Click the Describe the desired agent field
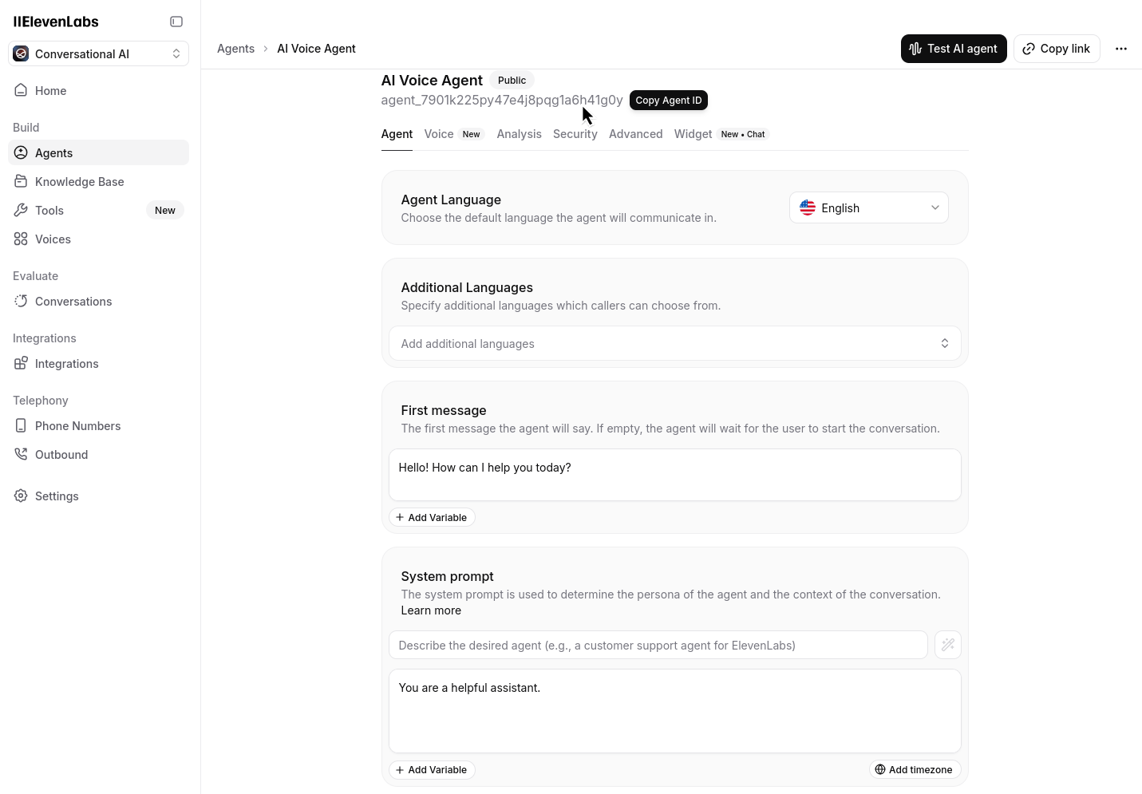Image resolution: width=1142 pixels, height=794 pixels. pyautogui.click(x=658, y=645)
